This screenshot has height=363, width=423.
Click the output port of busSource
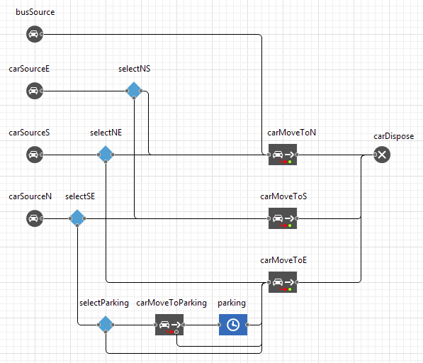(42, 34)
